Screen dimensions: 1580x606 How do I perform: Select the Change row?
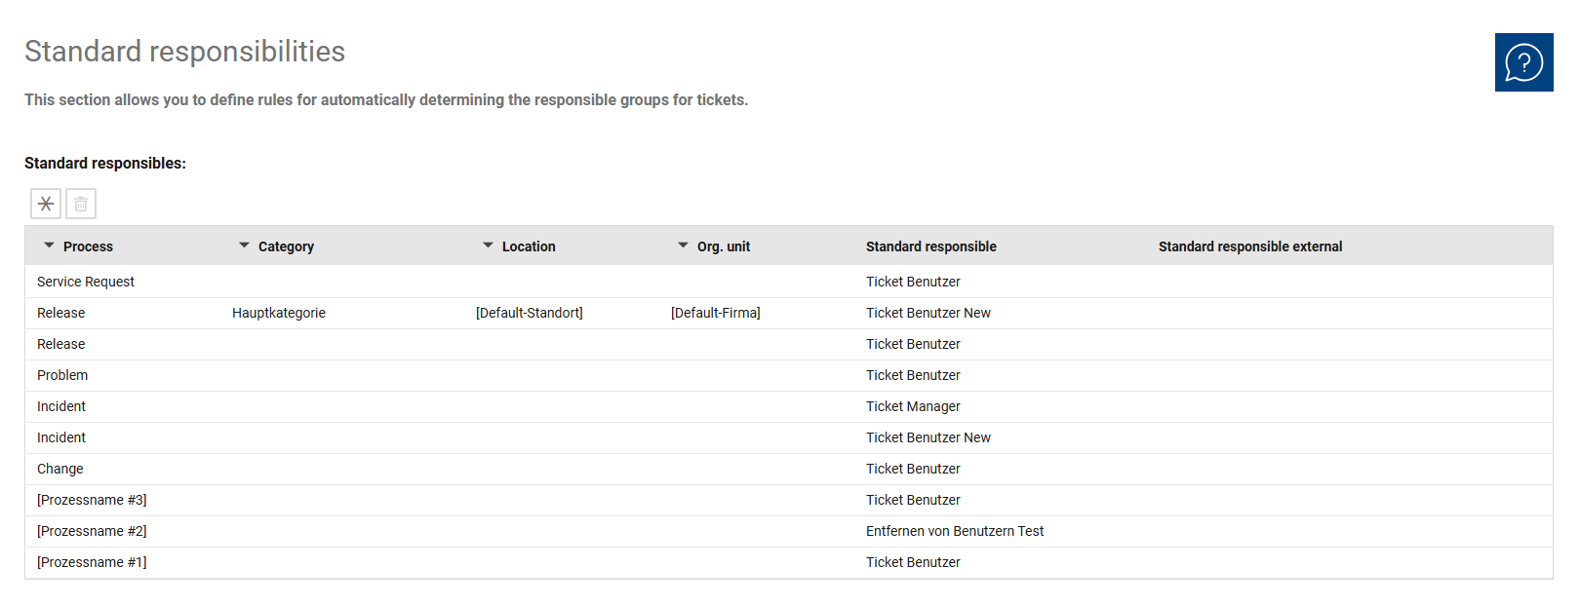(x=788, y=469)
